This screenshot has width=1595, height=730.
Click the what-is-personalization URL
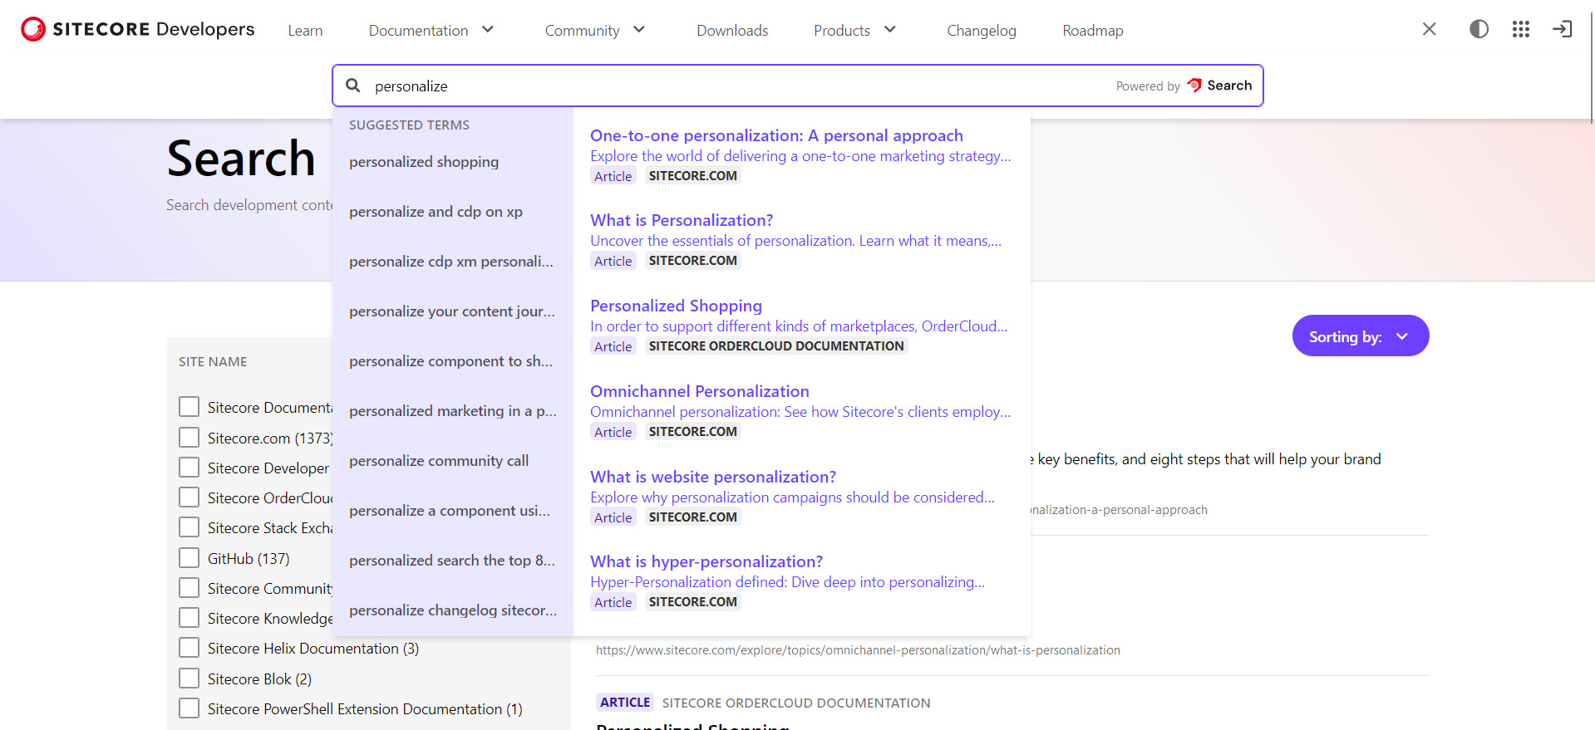pos(858,650)
